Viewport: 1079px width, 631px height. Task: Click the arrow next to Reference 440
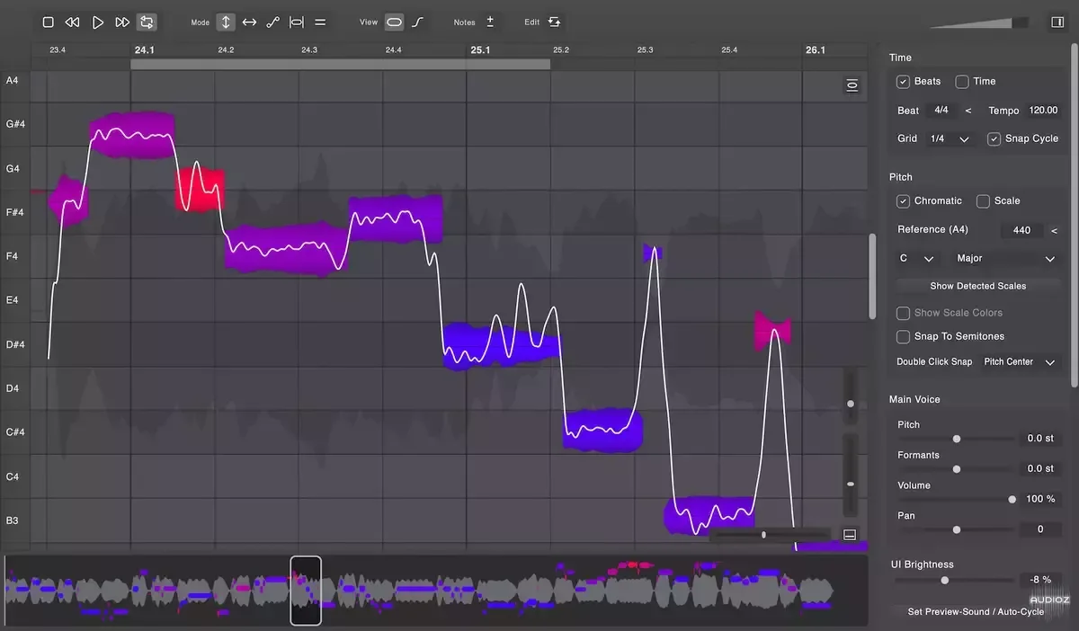click(1054, 230)
